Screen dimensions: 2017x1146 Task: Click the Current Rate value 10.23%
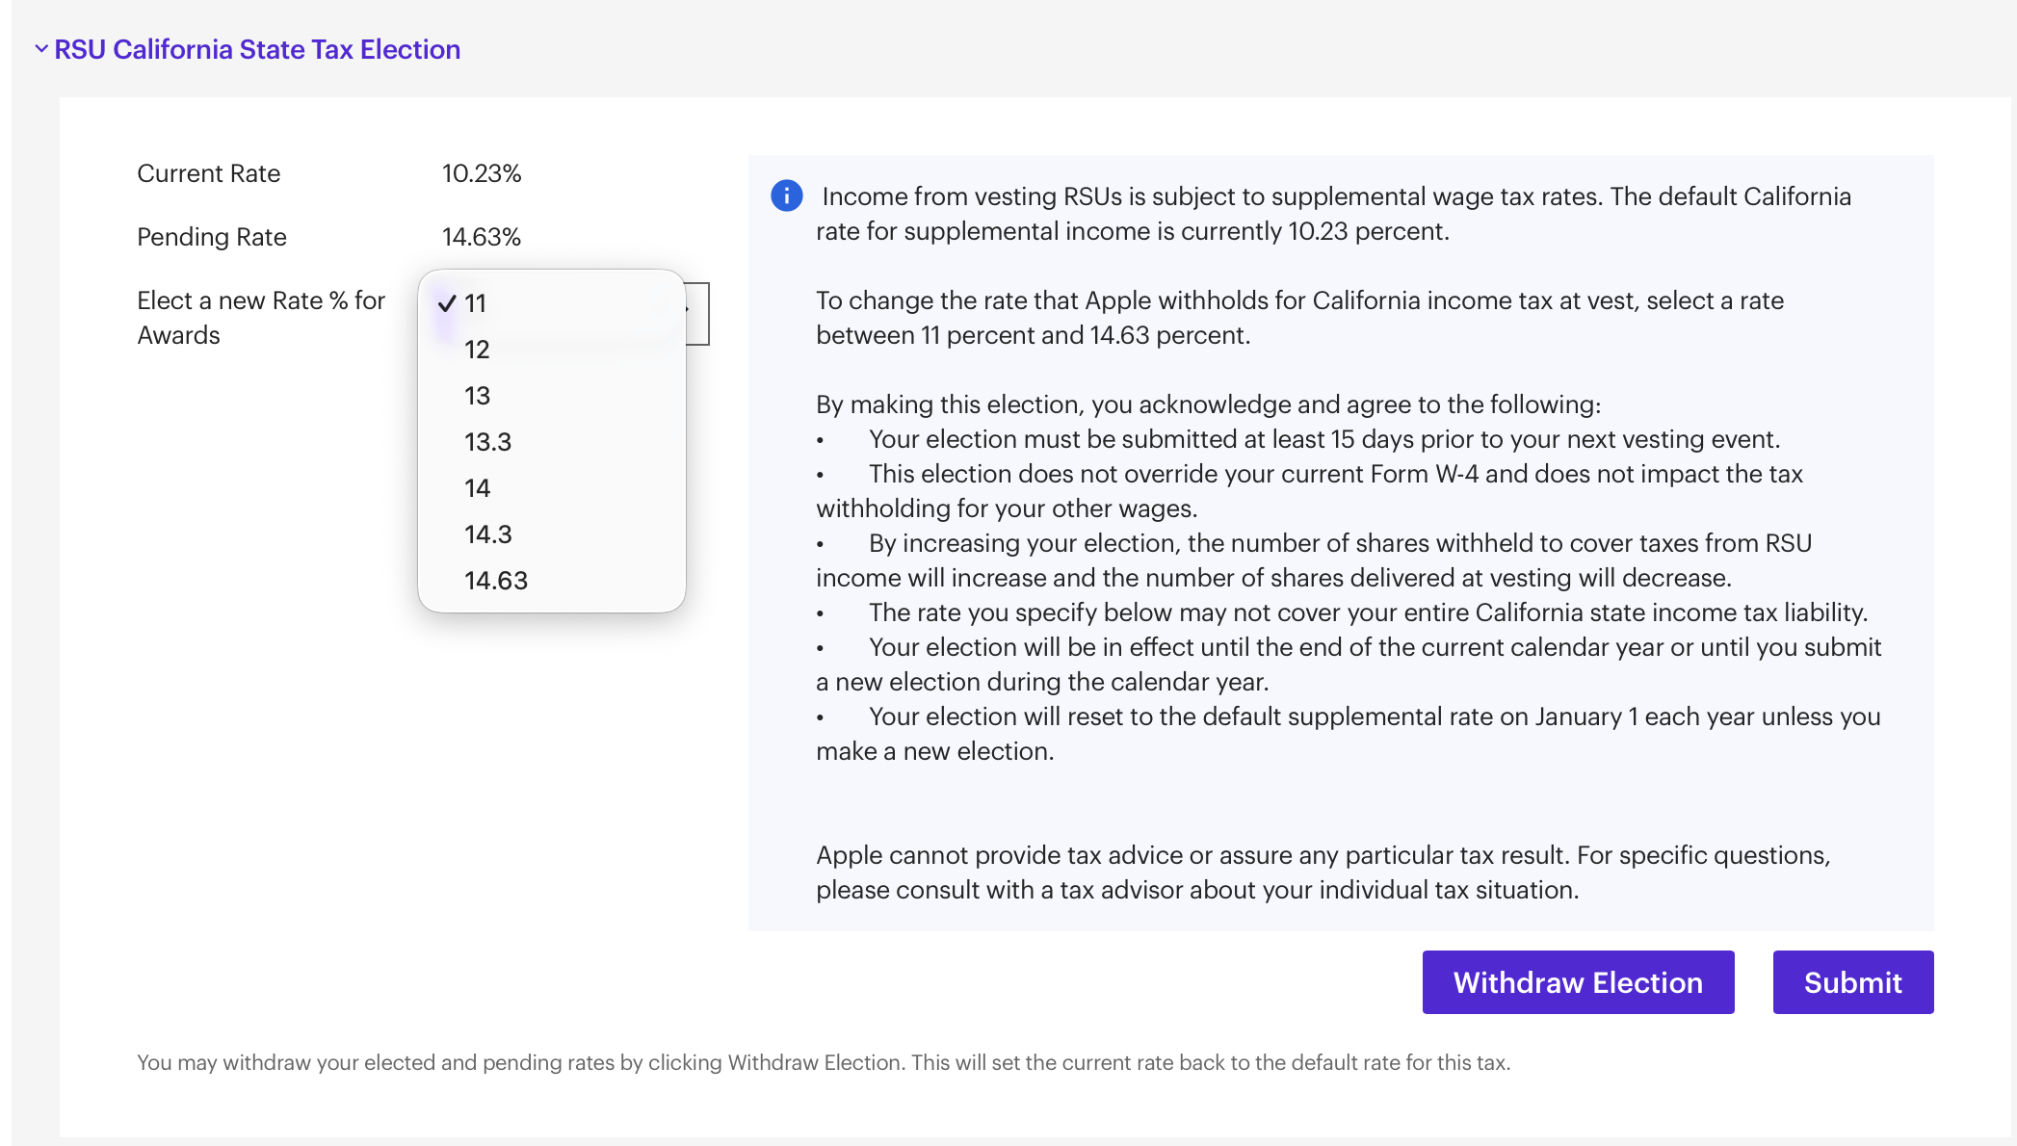pos(480,173)
